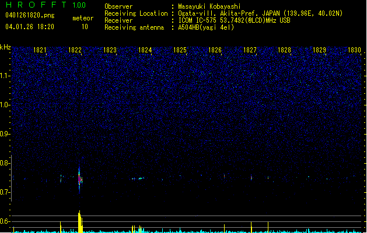This screenshot has width=367, height=233.
Task: Select the Ogata-vill. Akita-Pref. JAPAN location text
Action: (260, 13)
